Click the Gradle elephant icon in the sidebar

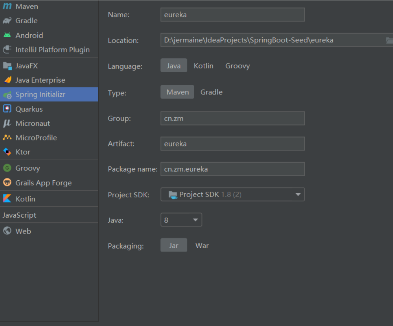coord(7,21)
